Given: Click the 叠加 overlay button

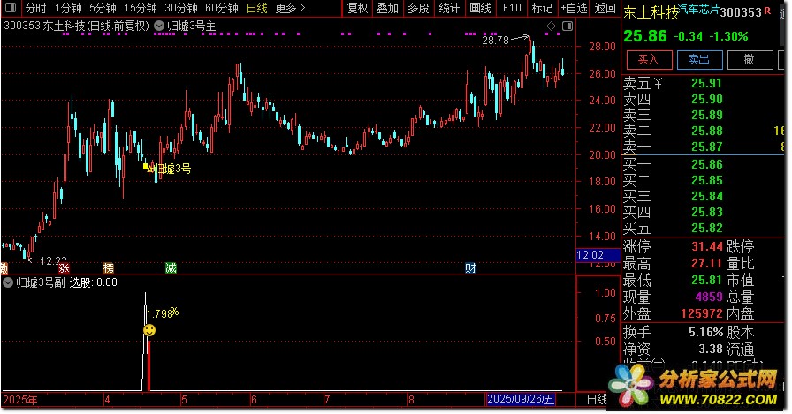Looking at the screenshot, I should click(388, 8).
